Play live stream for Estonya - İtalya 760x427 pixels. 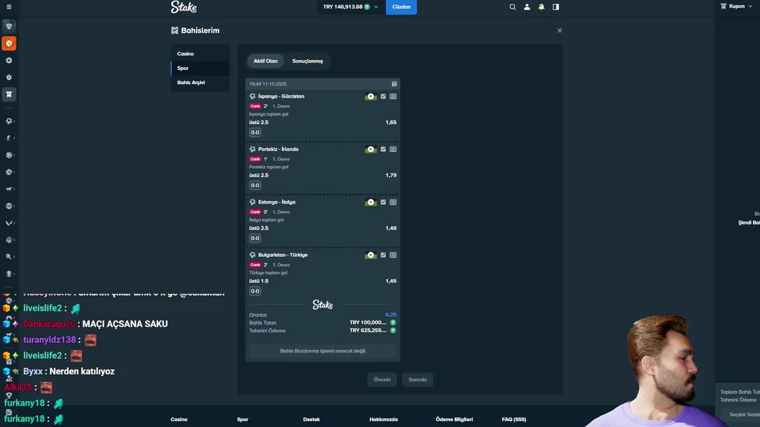point(370,202)
